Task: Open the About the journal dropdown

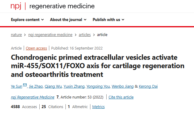Action: click(x=68, y=20)
